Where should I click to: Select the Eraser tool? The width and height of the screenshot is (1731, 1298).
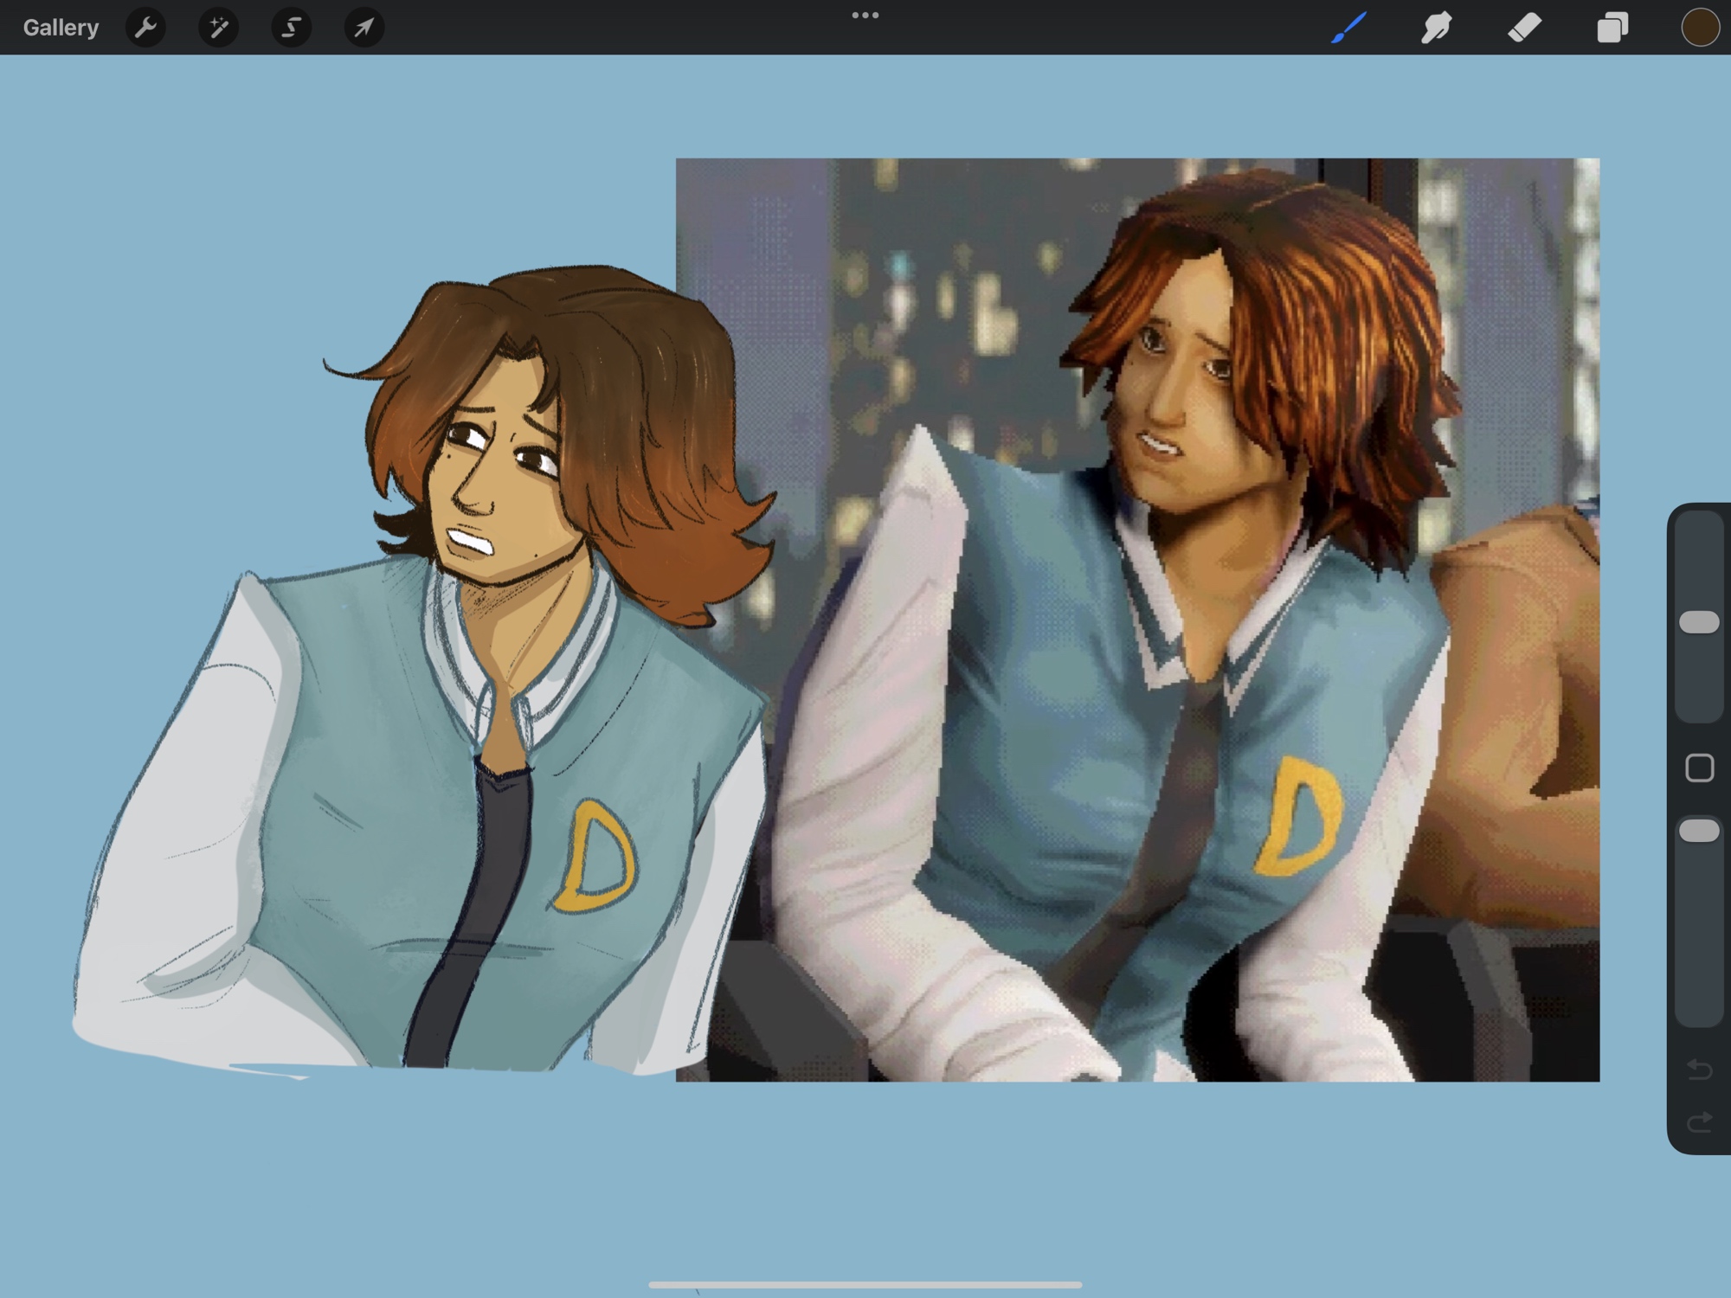tap(1524, 28)
